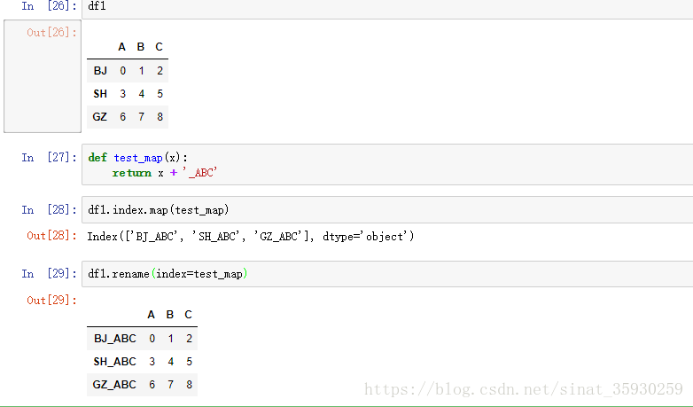Click the df1.rename(index=test_map) code cell
693x407 pixels.
[x=386, y=274]
